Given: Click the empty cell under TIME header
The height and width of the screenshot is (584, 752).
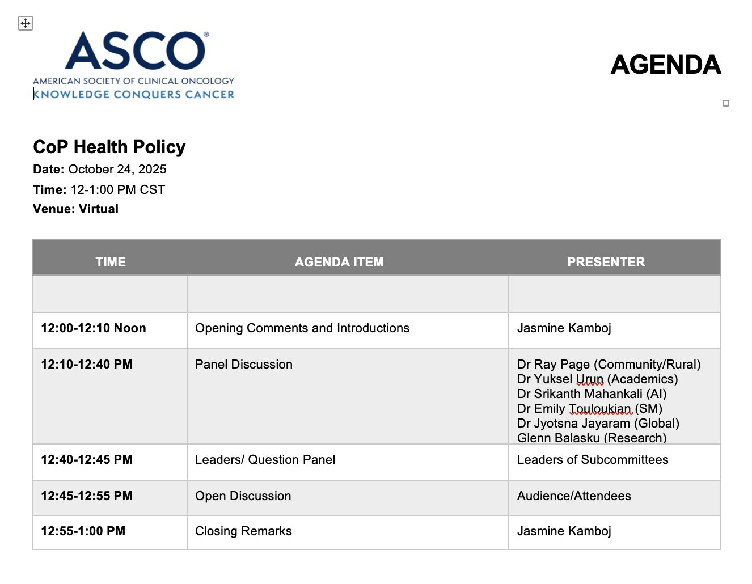Looking at the screenshot, I should tap(110, 294).
